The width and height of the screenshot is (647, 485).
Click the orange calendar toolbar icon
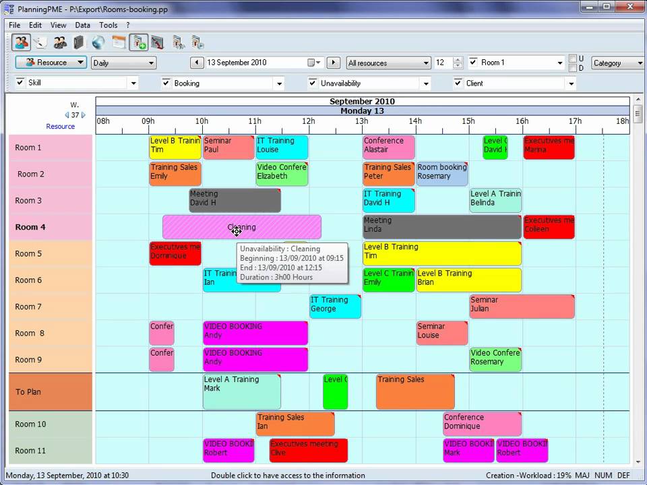click(119, 42)
